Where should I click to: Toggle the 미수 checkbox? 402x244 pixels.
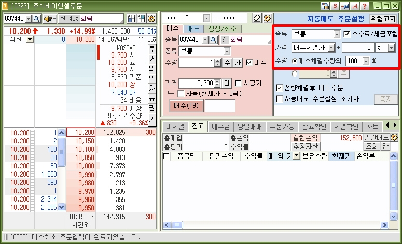click(x=249, y=63)
